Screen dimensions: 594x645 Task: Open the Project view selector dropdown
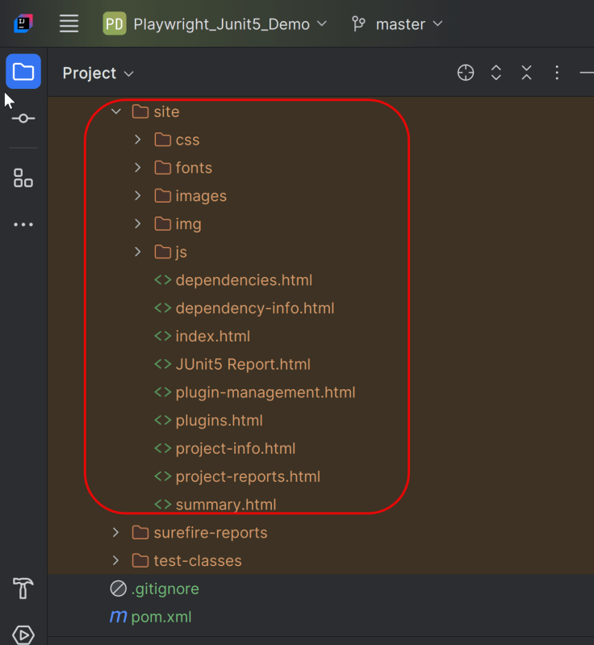tap(98, 73)
